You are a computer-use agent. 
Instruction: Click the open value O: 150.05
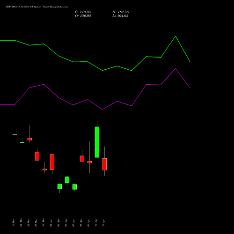83,16
